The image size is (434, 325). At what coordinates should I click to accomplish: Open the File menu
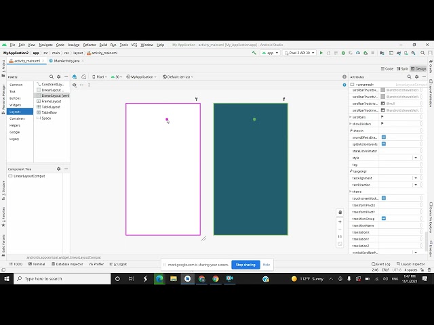(x=12, y=45)
